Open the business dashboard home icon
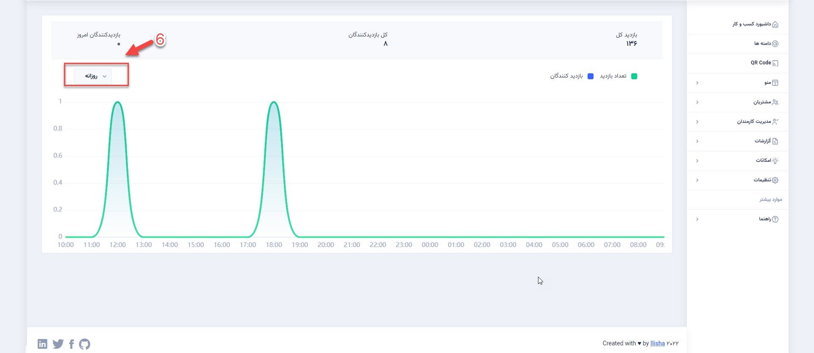Image resolution: width=814 pixels, height=353 pixels. tap(775, 24)
